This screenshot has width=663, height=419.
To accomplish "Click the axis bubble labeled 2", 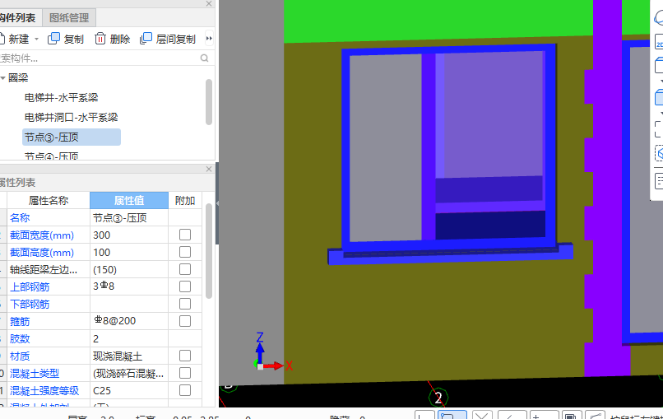I will (438, 398).
